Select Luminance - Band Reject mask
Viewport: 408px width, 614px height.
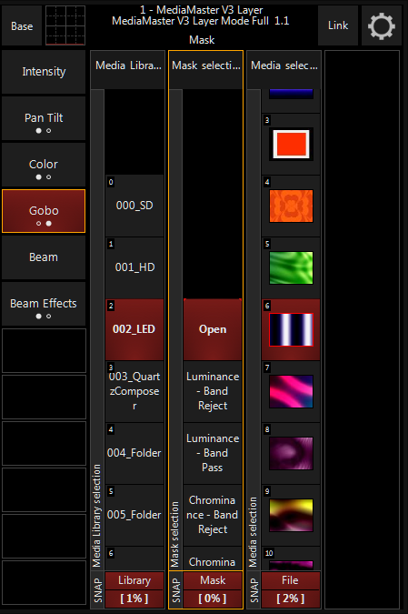213,391
